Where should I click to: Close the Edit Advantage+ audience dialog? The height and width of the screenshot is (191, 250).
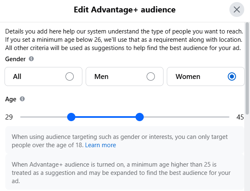(237, 10)
